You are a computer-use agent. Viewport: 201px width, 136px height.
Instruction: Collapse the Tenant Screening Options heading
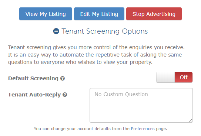(x=101, y=31)
